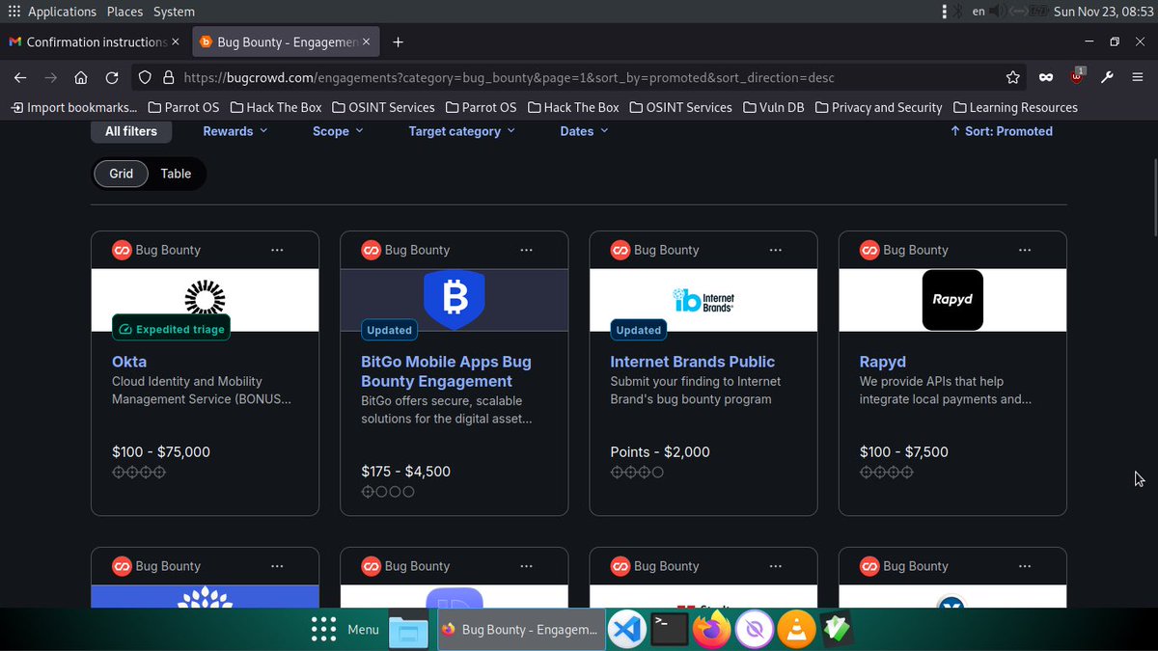The image size is (1158, 651).
Task: Open a new browser tab with plus
Action: coord(398,41)
